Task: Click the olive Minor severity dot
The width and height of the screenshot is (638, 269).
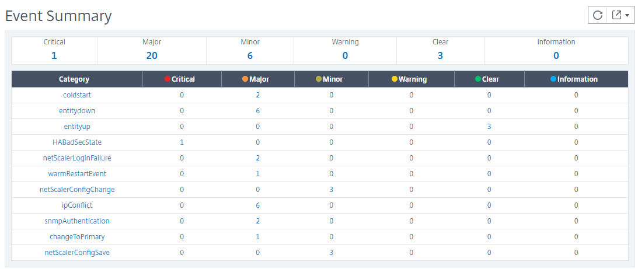Action: 319,79
